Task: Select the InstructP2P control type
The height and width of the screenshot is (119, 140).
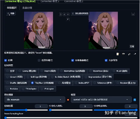Action: pos(82,83)
